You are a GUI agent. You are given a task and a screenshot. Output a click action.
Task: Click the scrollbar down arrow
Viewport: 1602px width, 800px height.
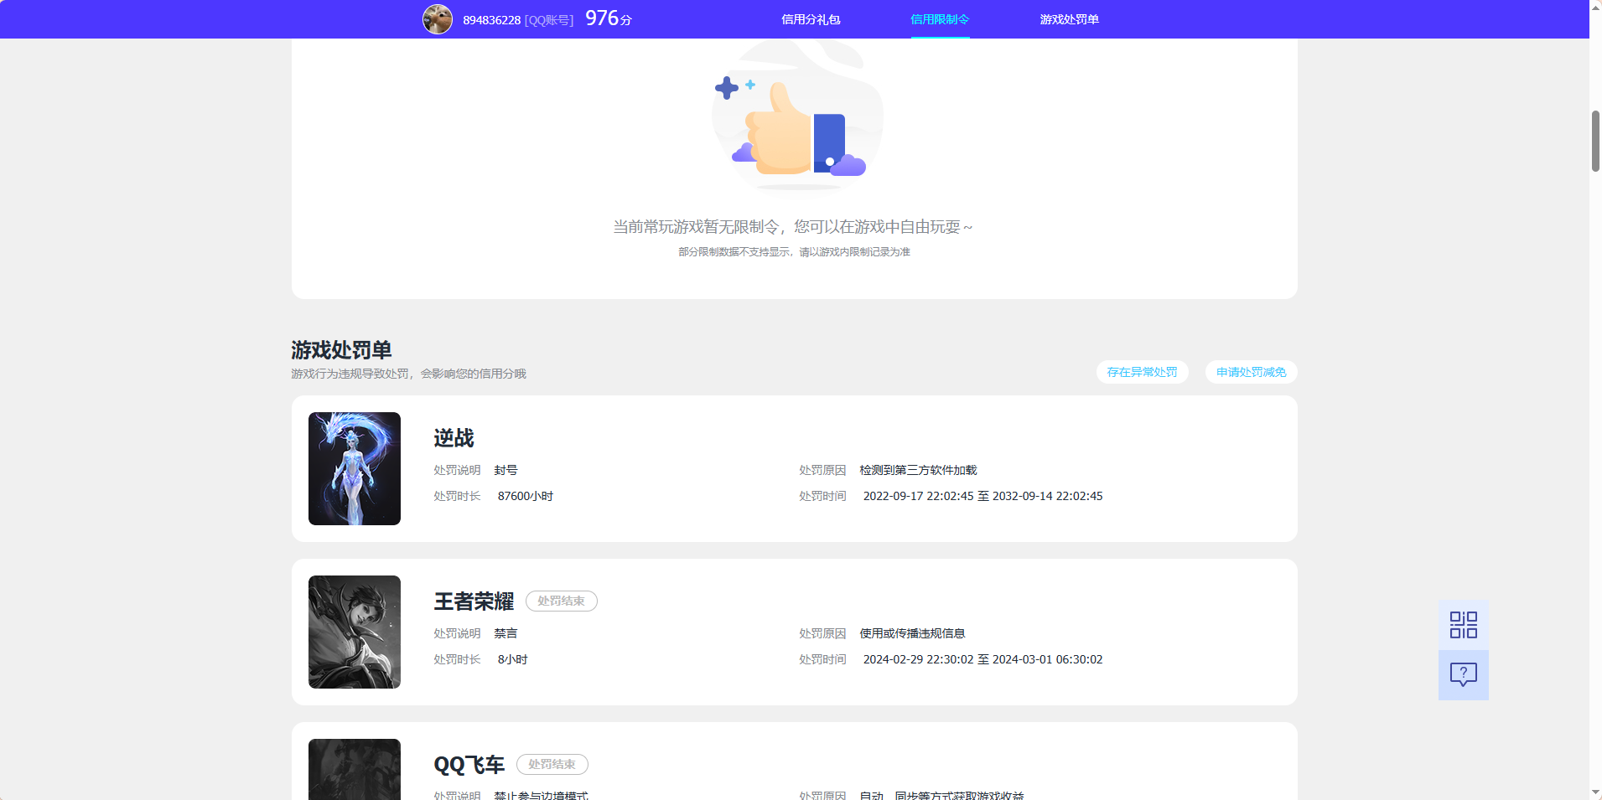click(x=1595, y=793)
